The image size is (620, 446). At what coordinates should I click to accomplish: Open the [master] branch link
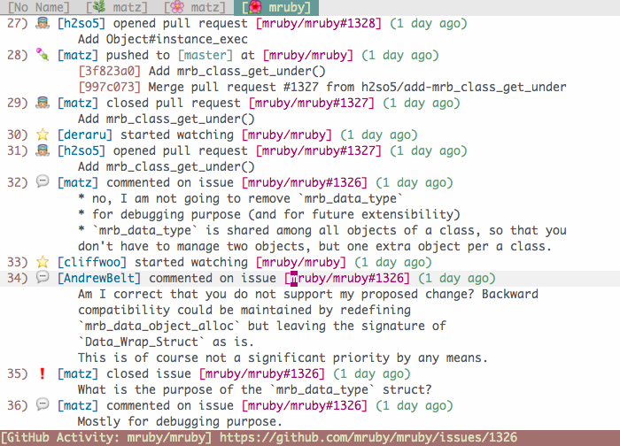coord(205,55)
